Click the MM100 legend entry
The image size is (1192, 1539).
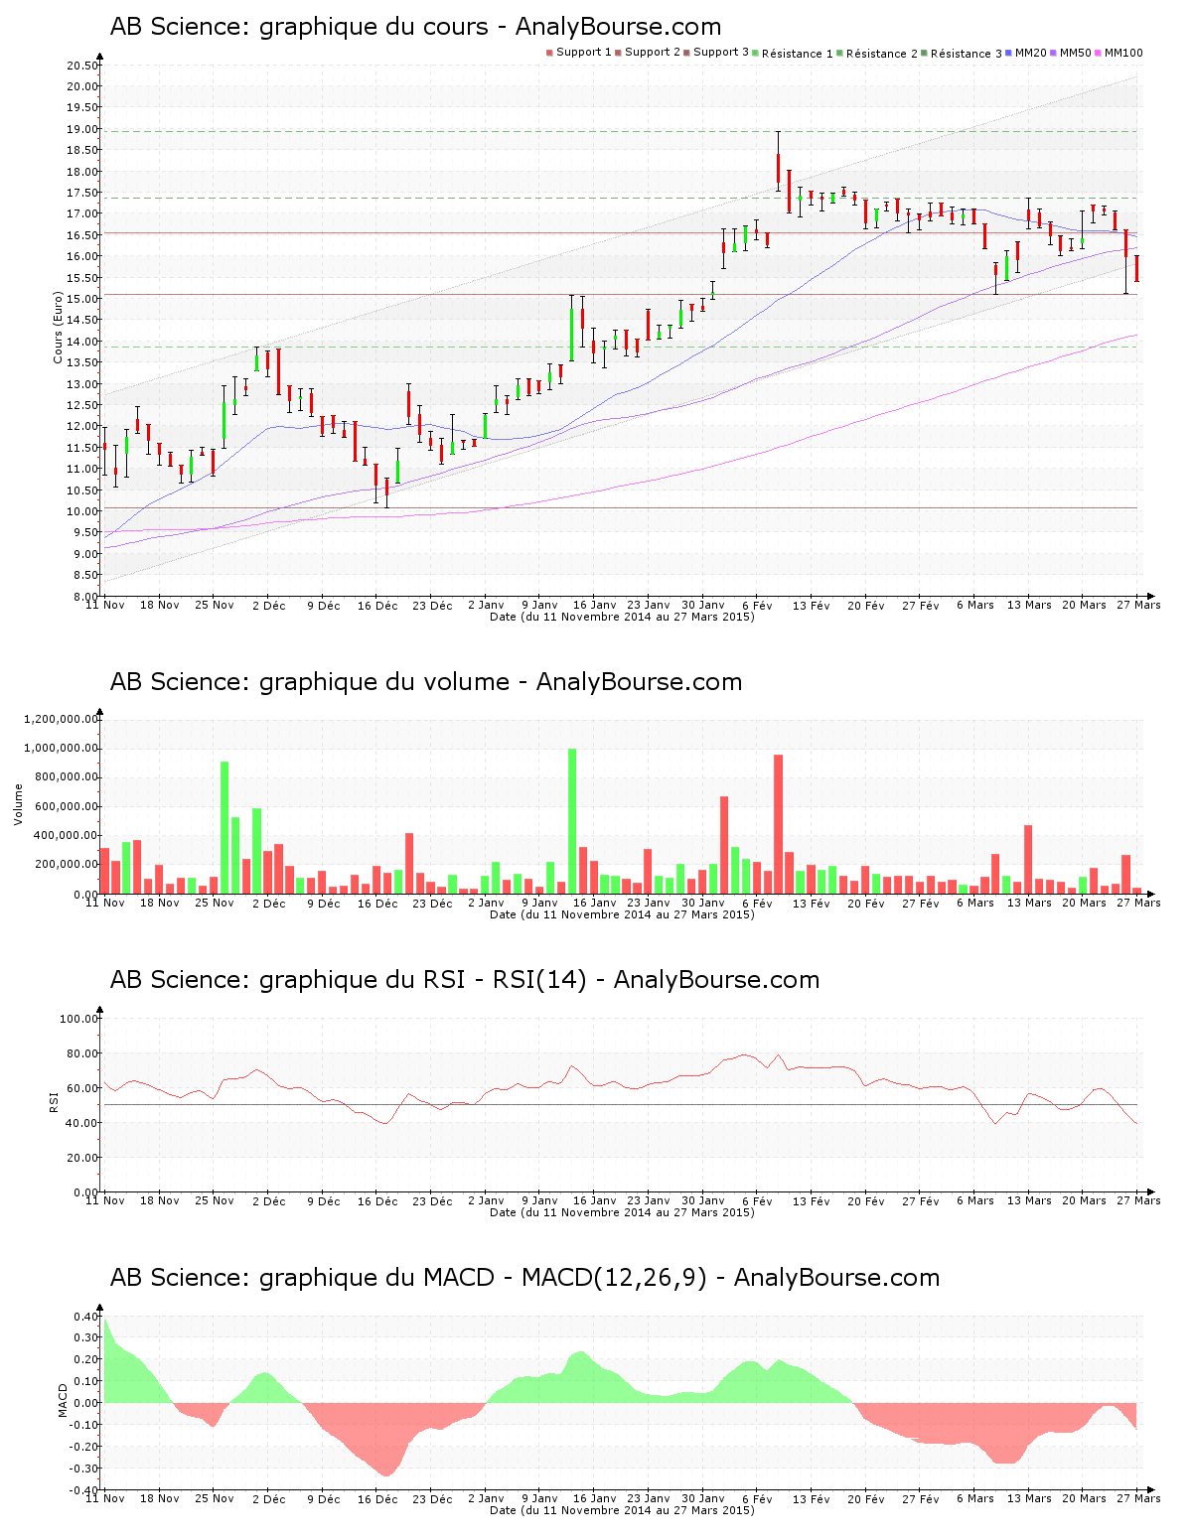coord(1118,53)
